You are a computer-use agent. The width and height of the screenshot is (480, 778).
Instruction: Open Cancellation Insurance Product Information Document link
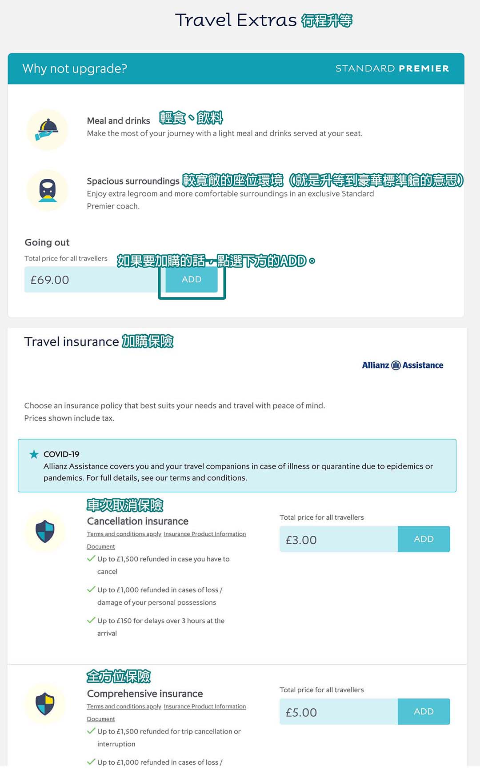coord(204,534)
